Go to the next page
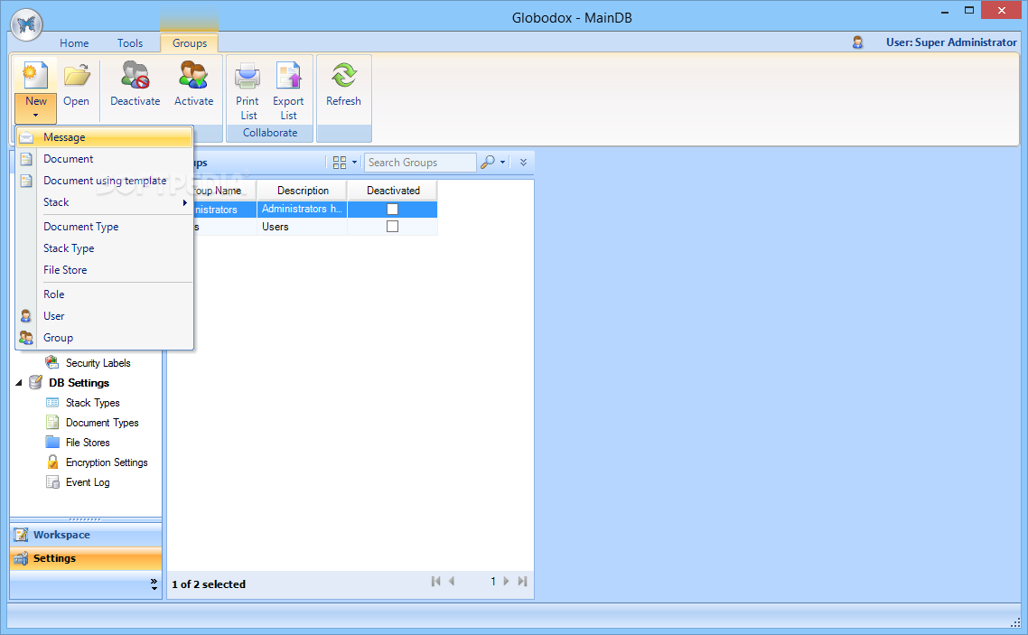Image resolution: width=1028 pixels, height=635 pixels. tap(506, 582)
